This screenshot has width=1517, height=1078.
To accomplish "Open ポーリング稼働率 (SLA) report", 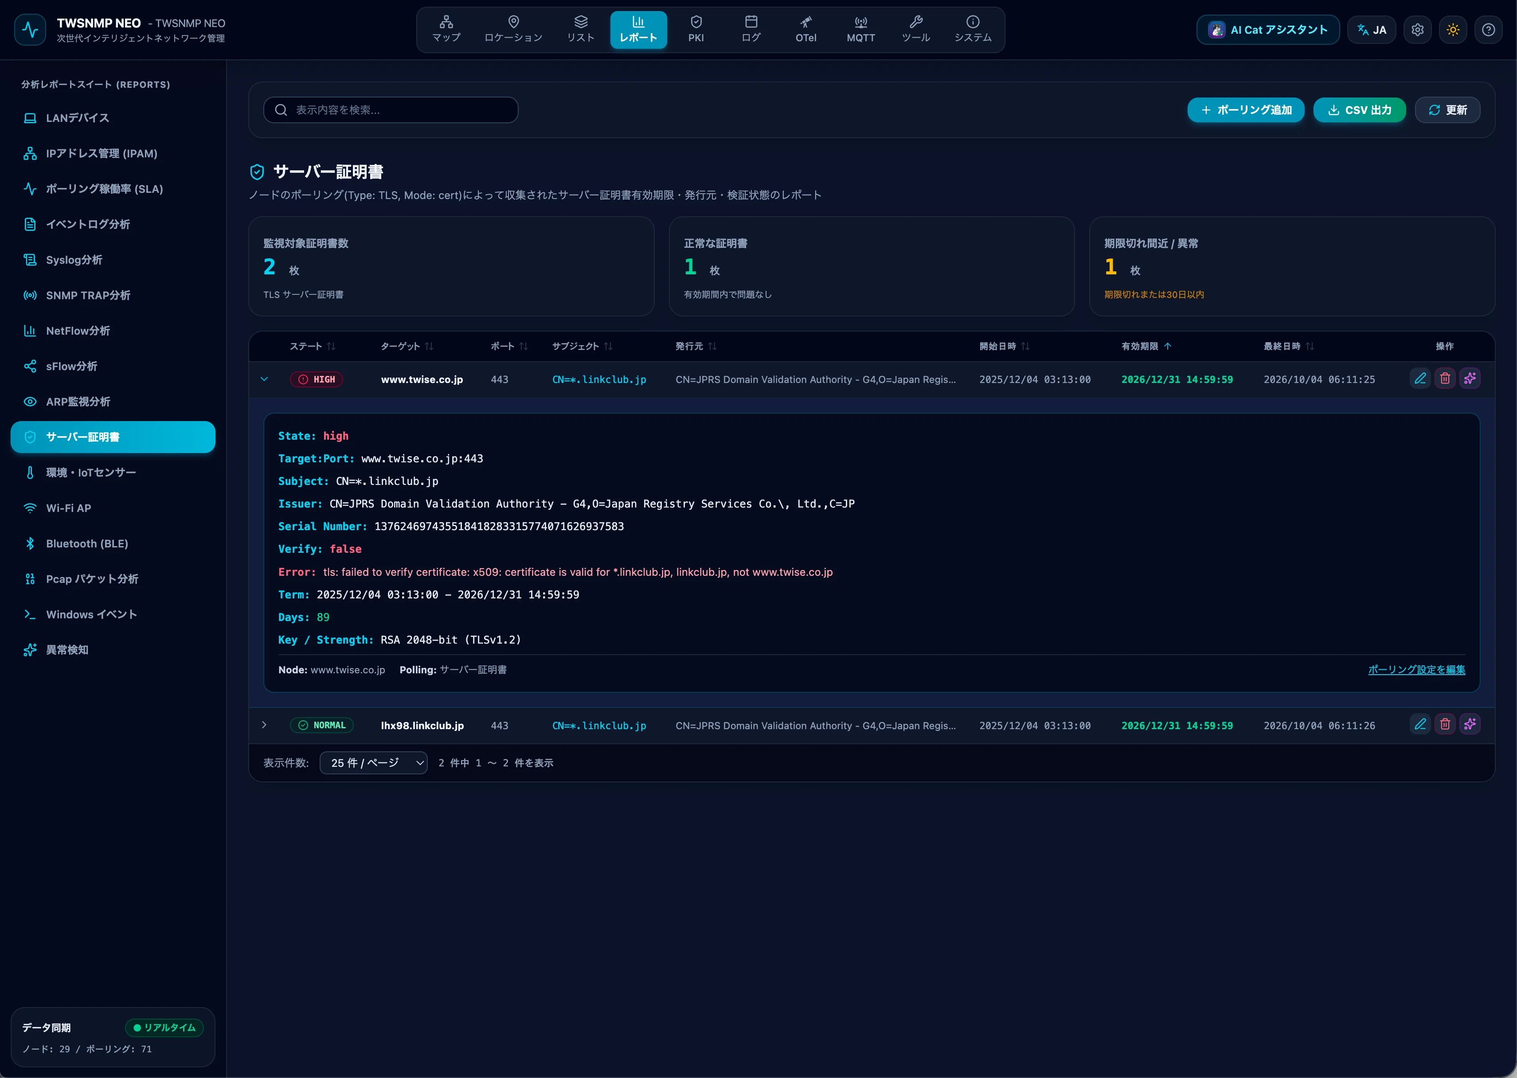I will (113, 189).
